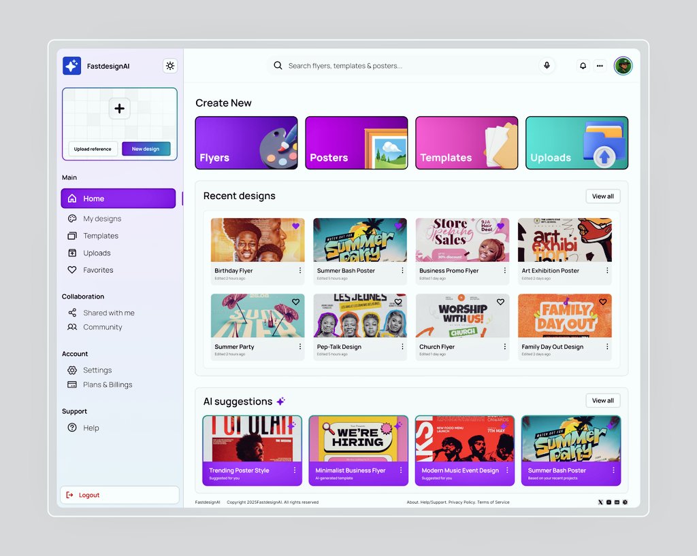Click the magnifier search icon
Viewport: 697px width, 556px height.
coord(278,66)
